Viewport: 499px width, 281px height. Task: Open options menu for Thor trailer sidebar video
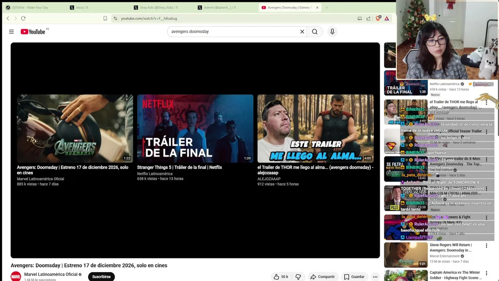tap(486, 103)
